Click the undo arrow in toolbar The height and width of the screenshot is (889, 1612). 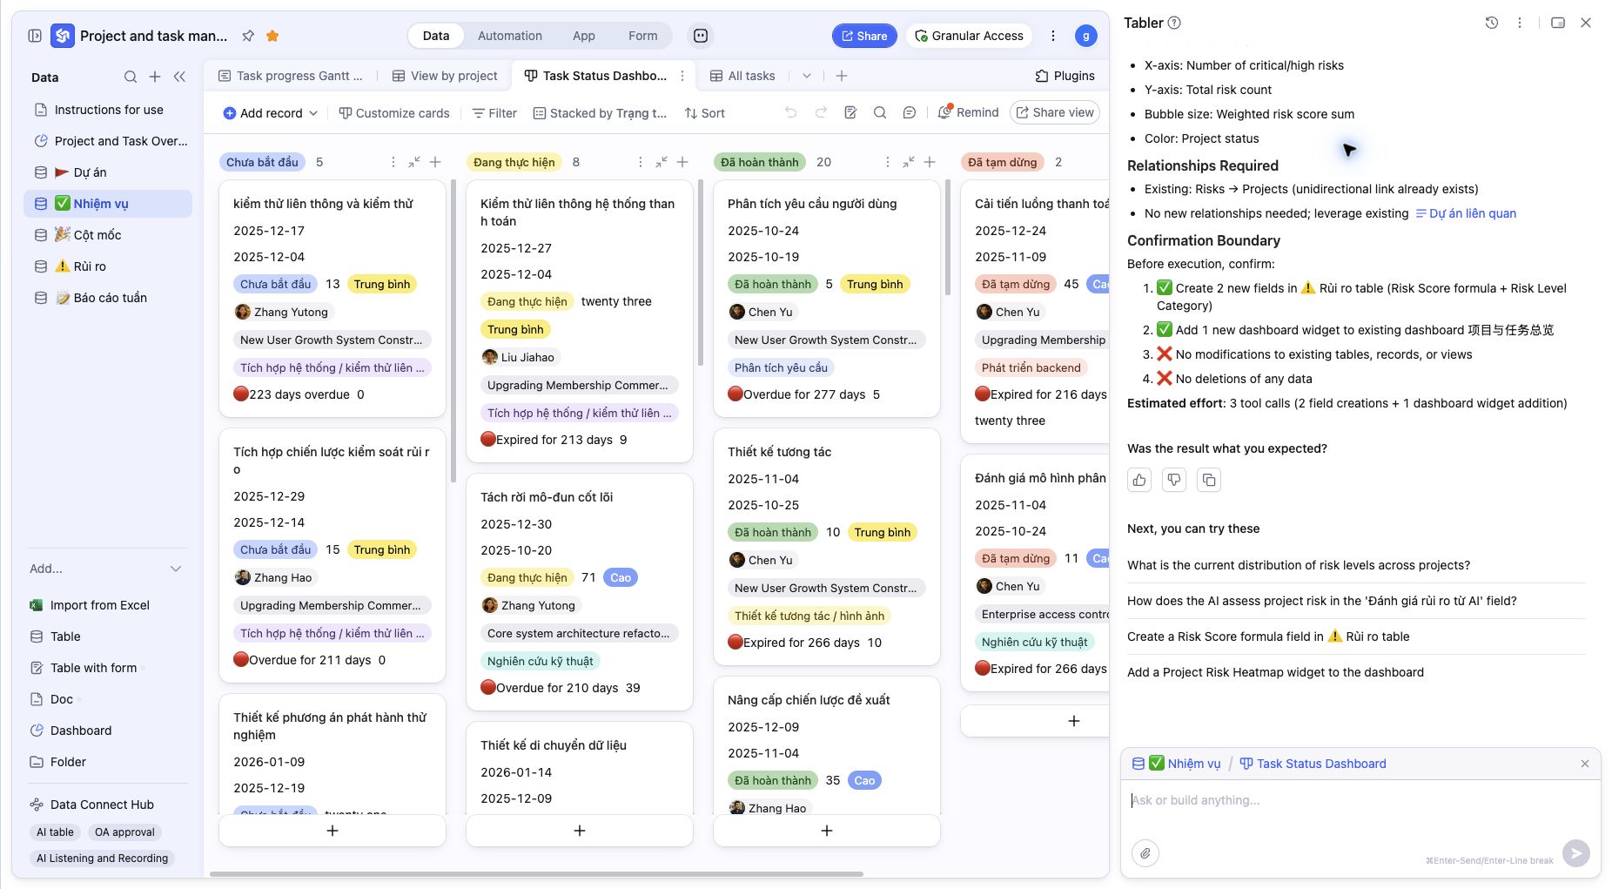click(790, 112)
